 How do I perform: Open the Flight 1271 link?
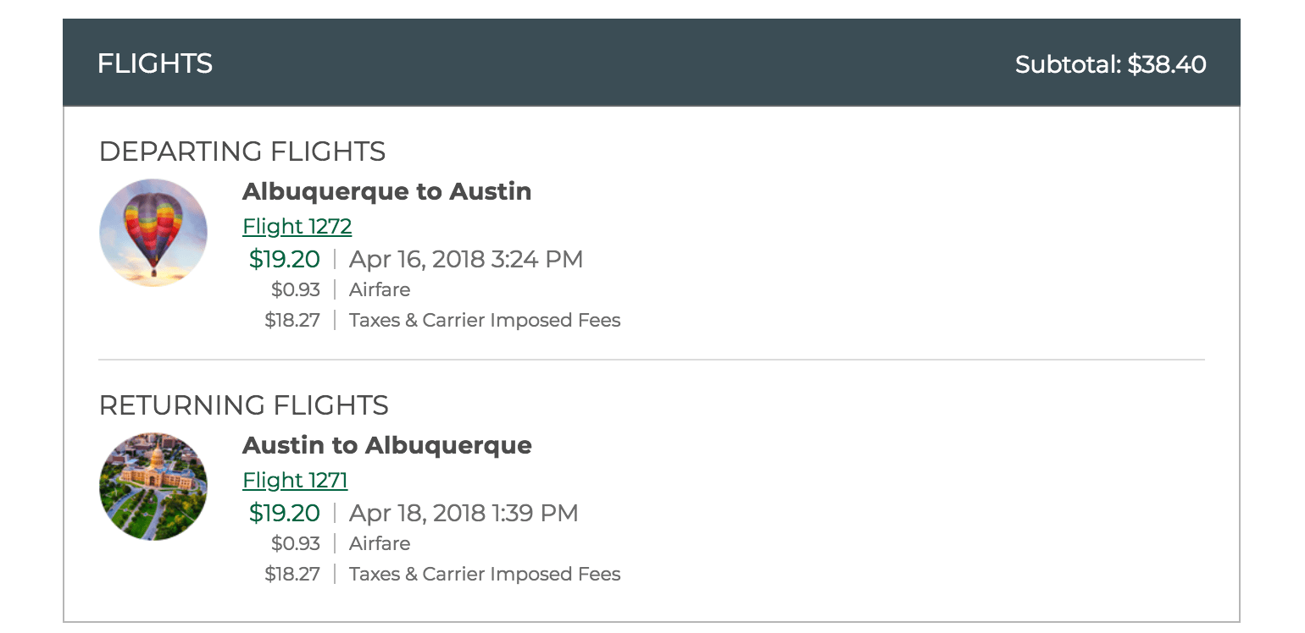294,480
